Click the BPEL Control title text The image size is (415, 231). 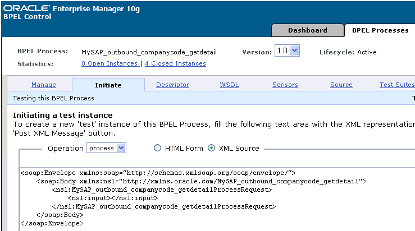point(28,17)
